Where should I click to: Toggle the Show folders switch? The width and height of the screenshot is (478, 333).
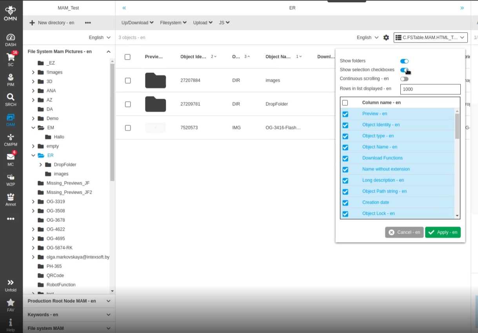click(404, 61)
